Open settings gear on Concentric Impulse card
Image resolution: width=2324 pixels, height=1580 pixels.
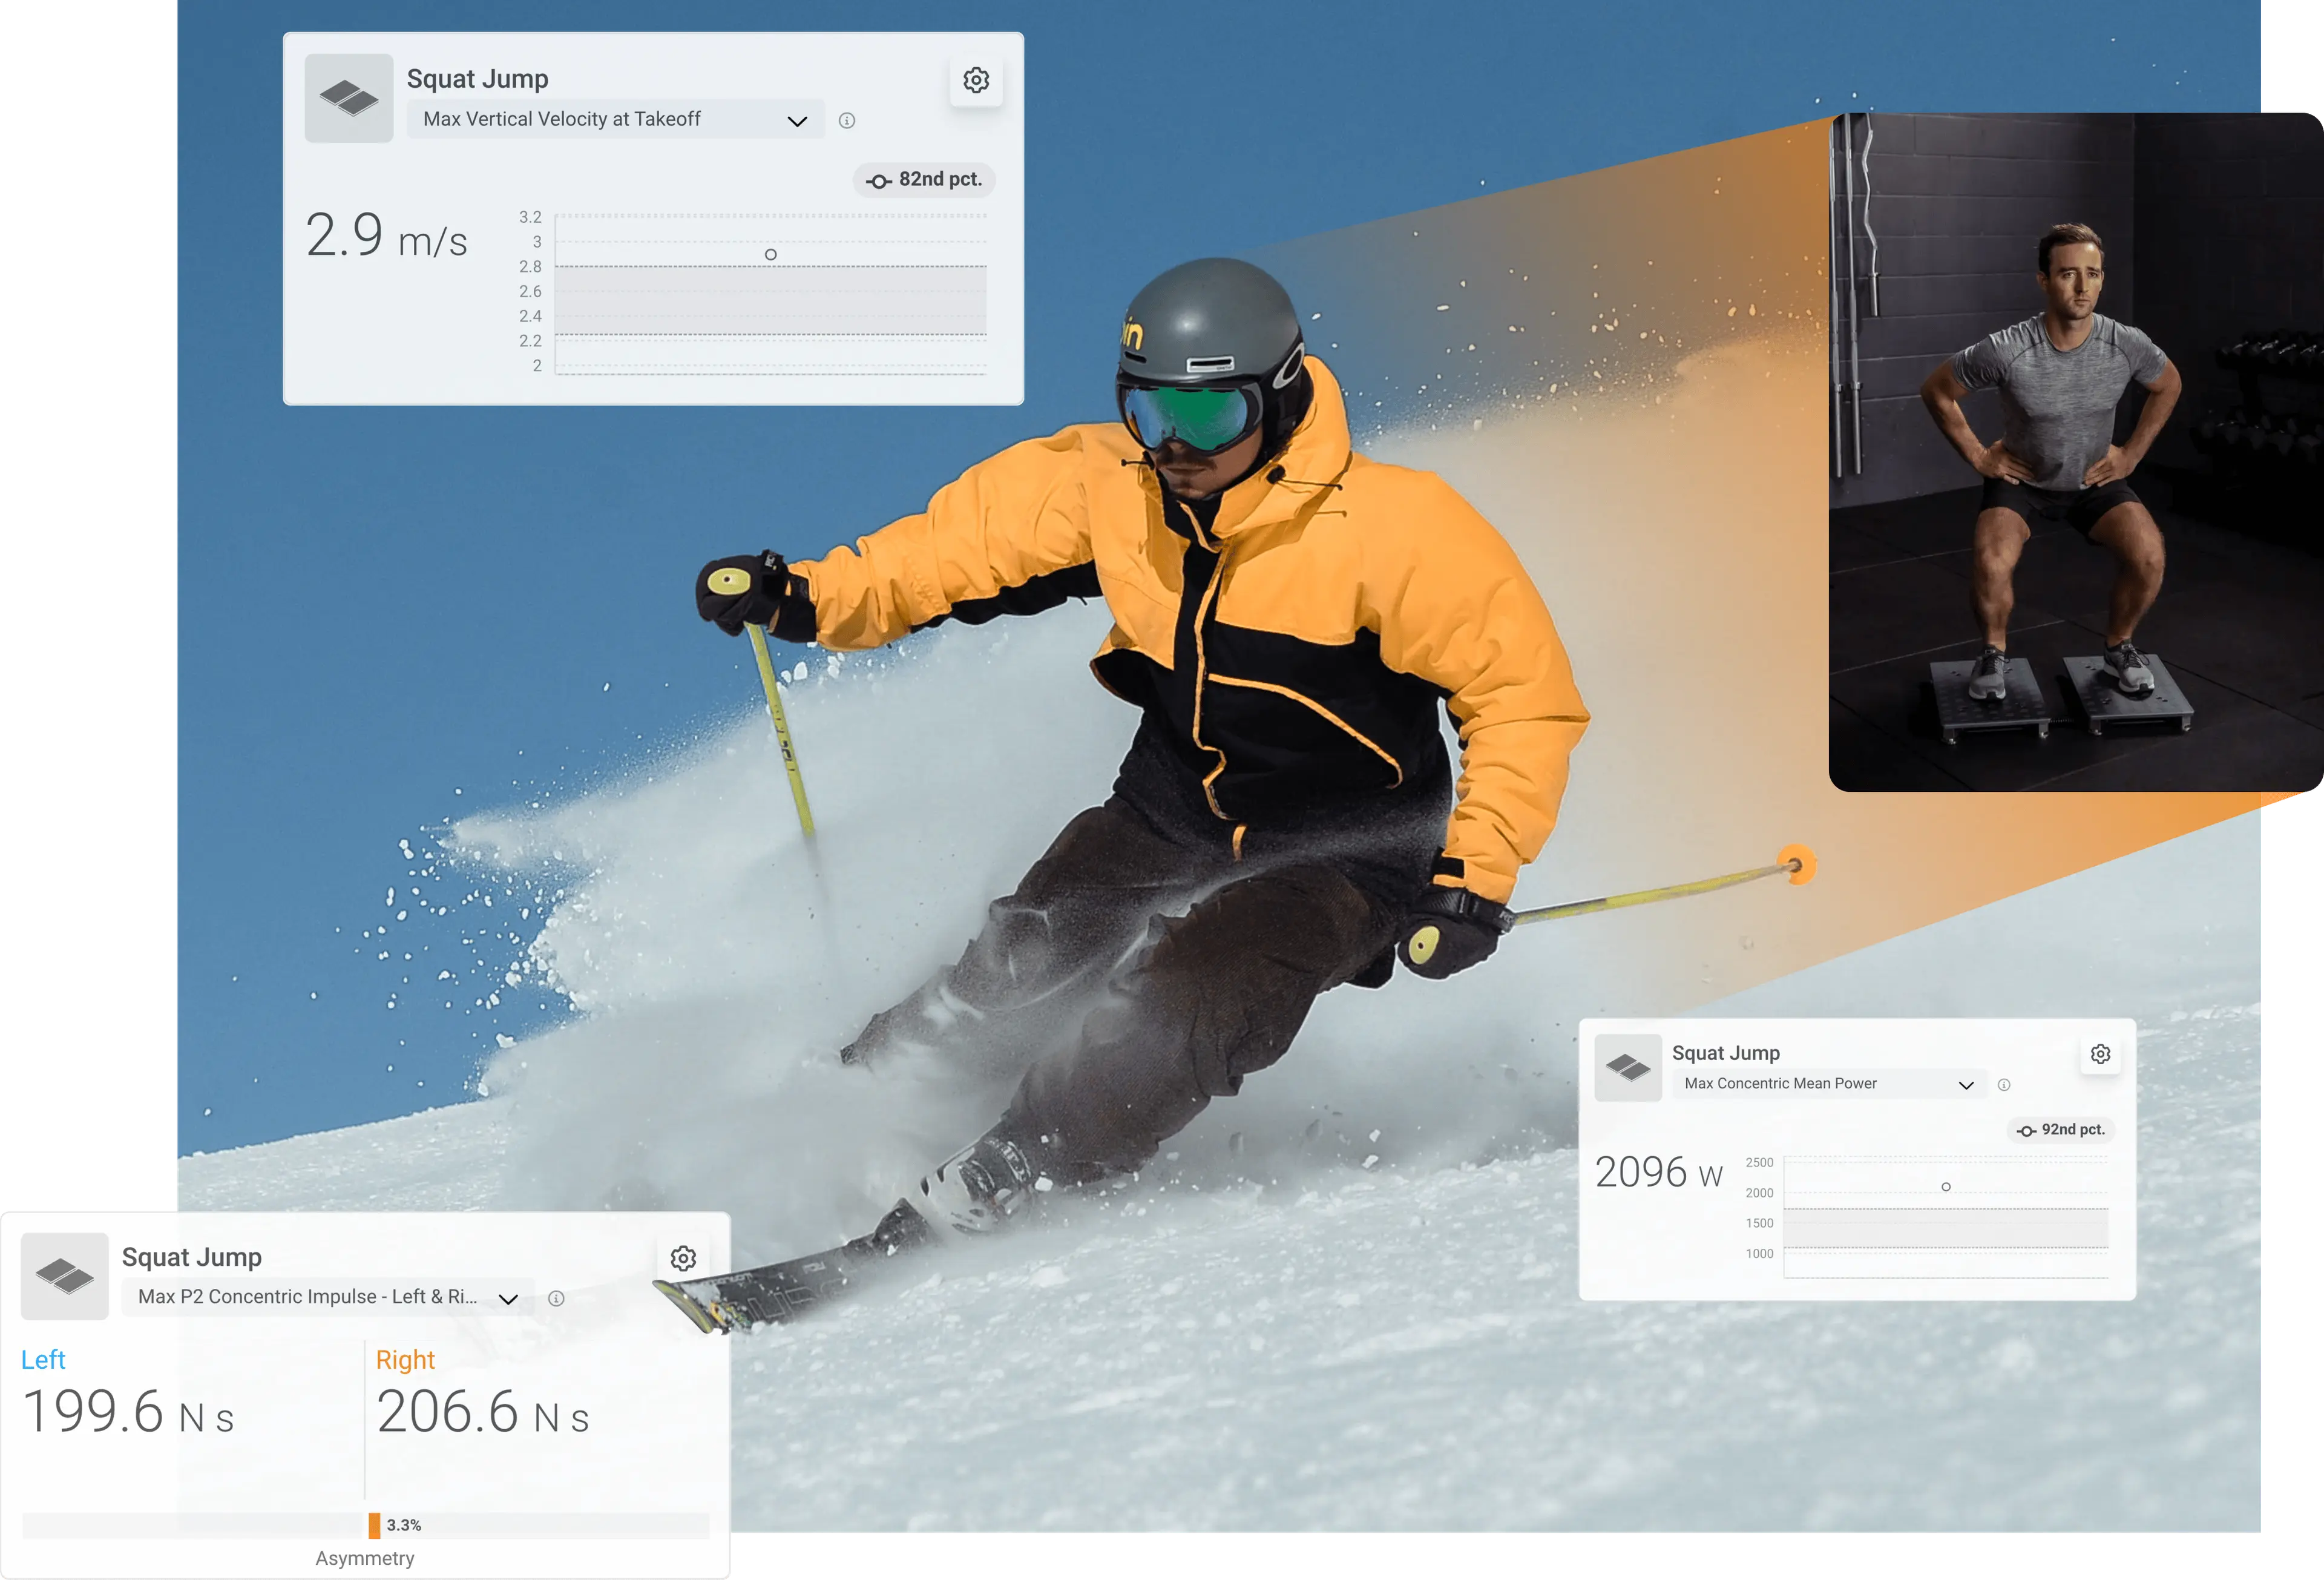point(683,1258)
